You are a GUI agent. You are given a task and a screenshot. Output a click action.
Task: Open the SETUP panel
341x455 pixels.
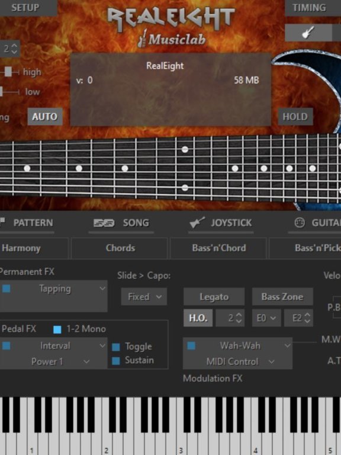25,8
